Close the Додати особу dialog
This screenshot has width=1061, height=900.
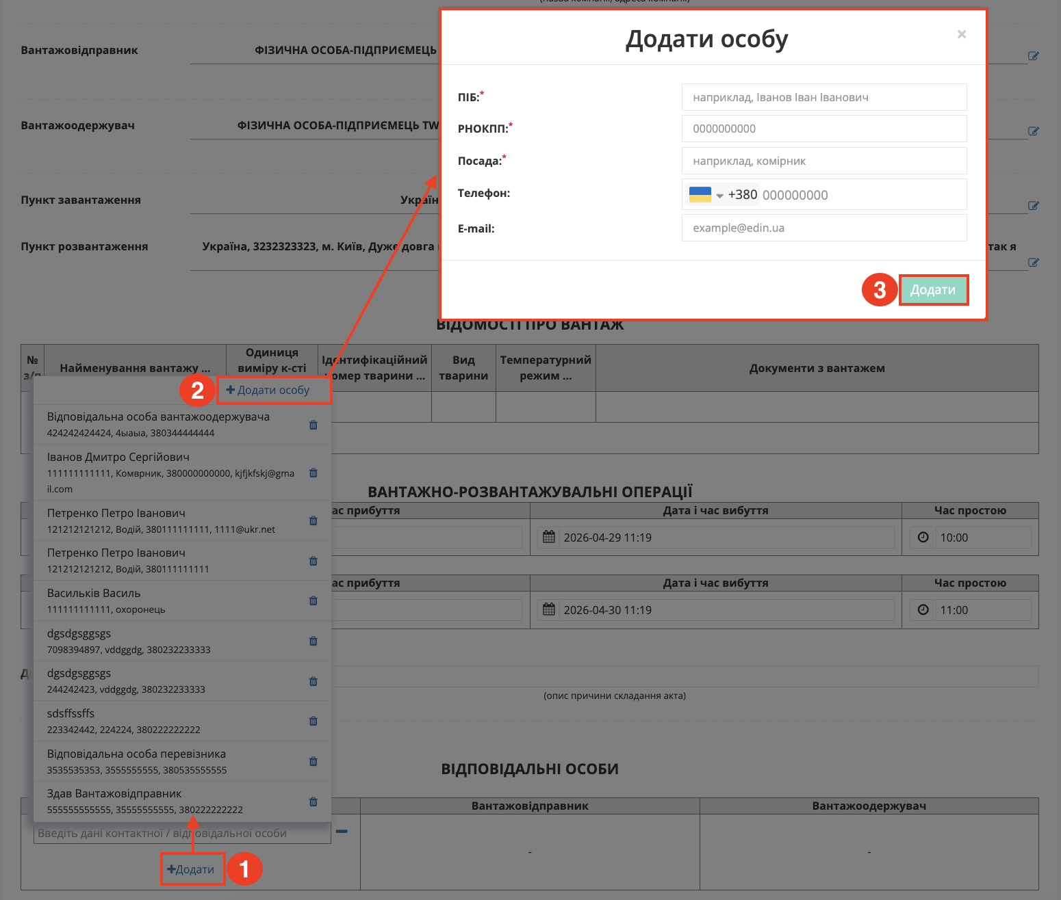962,34
